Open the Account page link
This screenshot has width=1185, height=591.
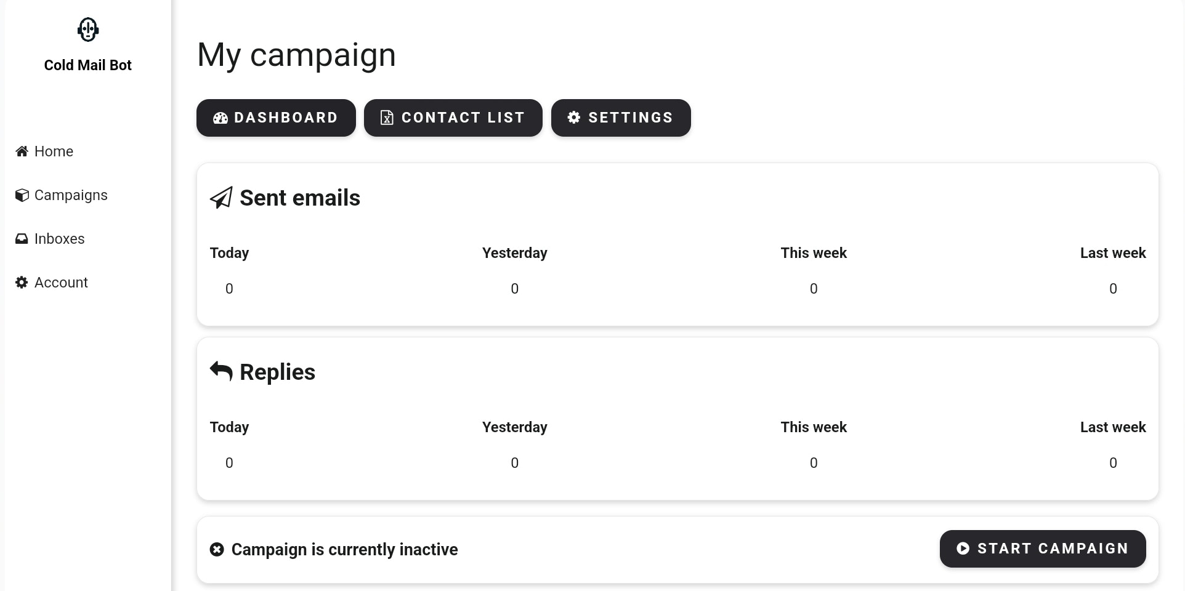(61, 283)
